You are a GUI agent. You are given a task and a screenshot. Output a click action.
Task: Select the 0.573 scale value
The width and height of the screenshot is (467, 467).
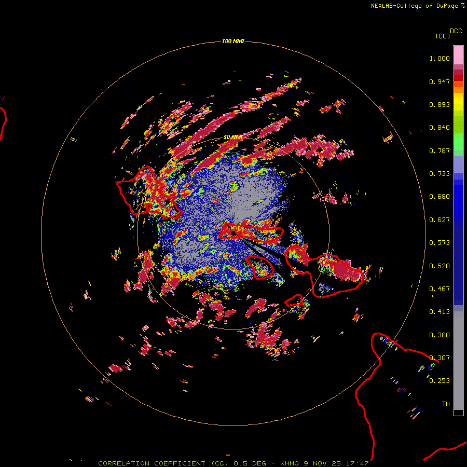click(x=439, y=243)
